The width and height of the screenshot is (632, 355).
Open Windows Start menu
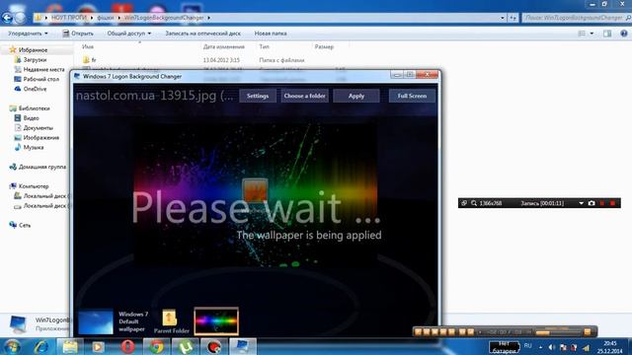[12, 346]
